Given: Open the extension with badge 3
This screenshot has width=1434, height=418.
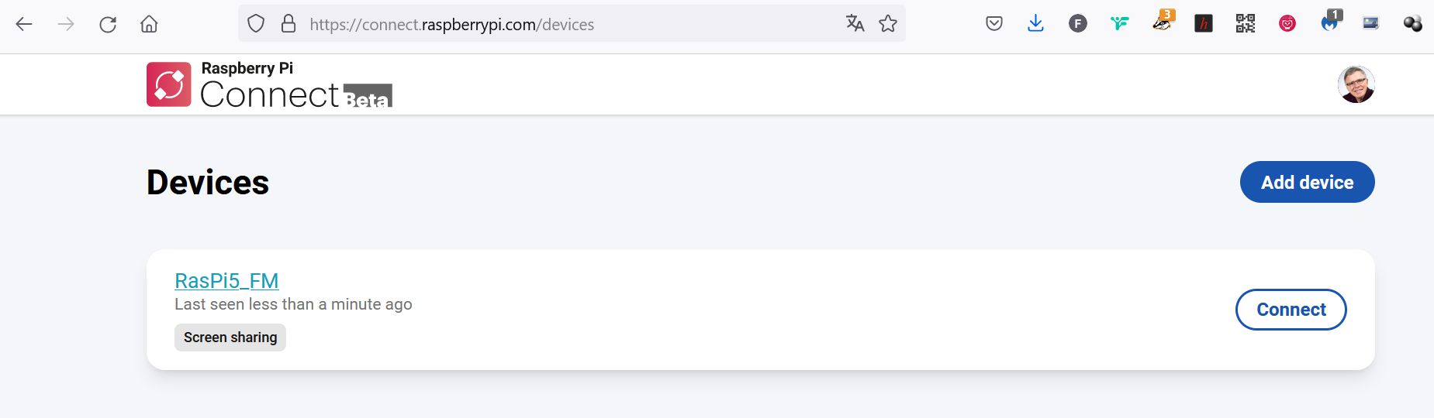Looking at the screenshot, I should click(x=1163, y=22).
